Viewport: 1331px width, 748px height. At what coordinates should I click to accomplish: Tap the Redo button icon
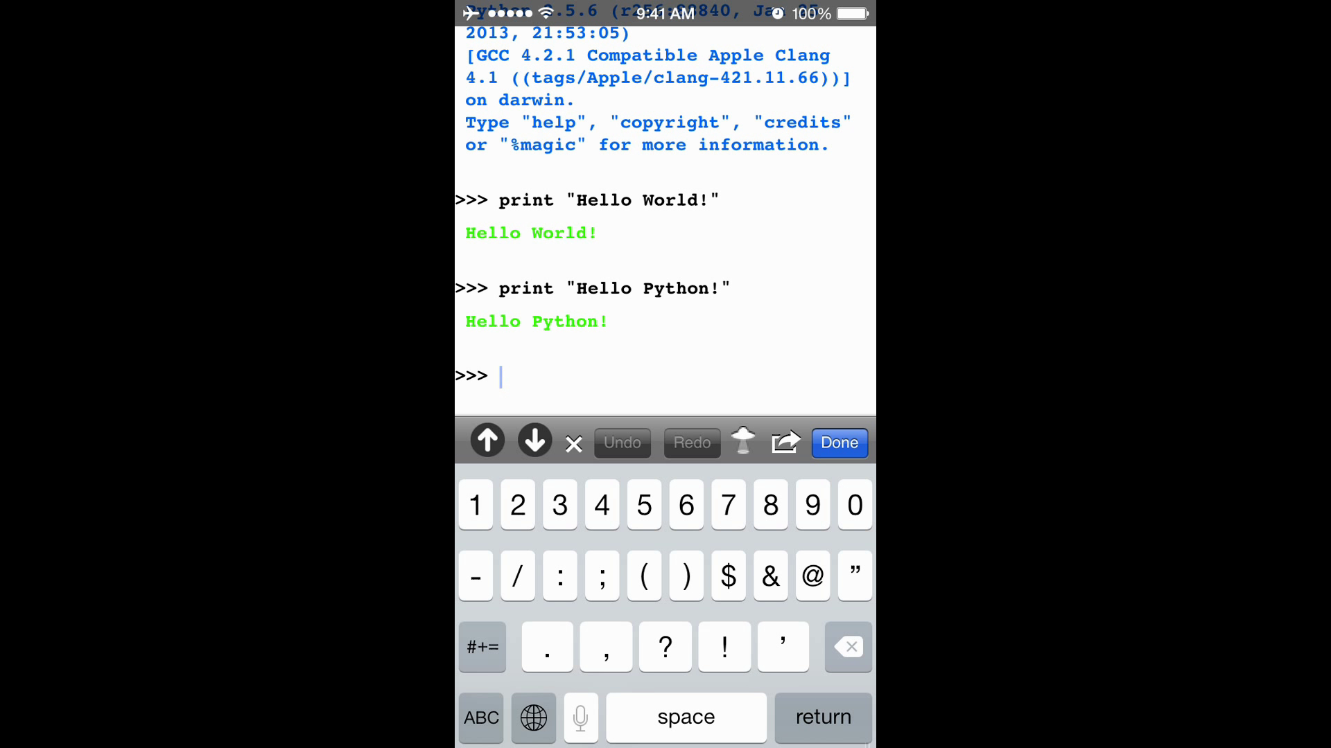click(692, 442)
